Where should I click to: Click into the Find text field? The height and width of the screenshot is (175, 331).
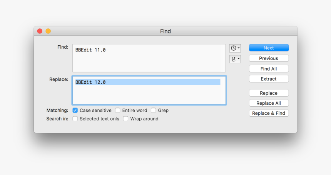[x=149, y=58]
